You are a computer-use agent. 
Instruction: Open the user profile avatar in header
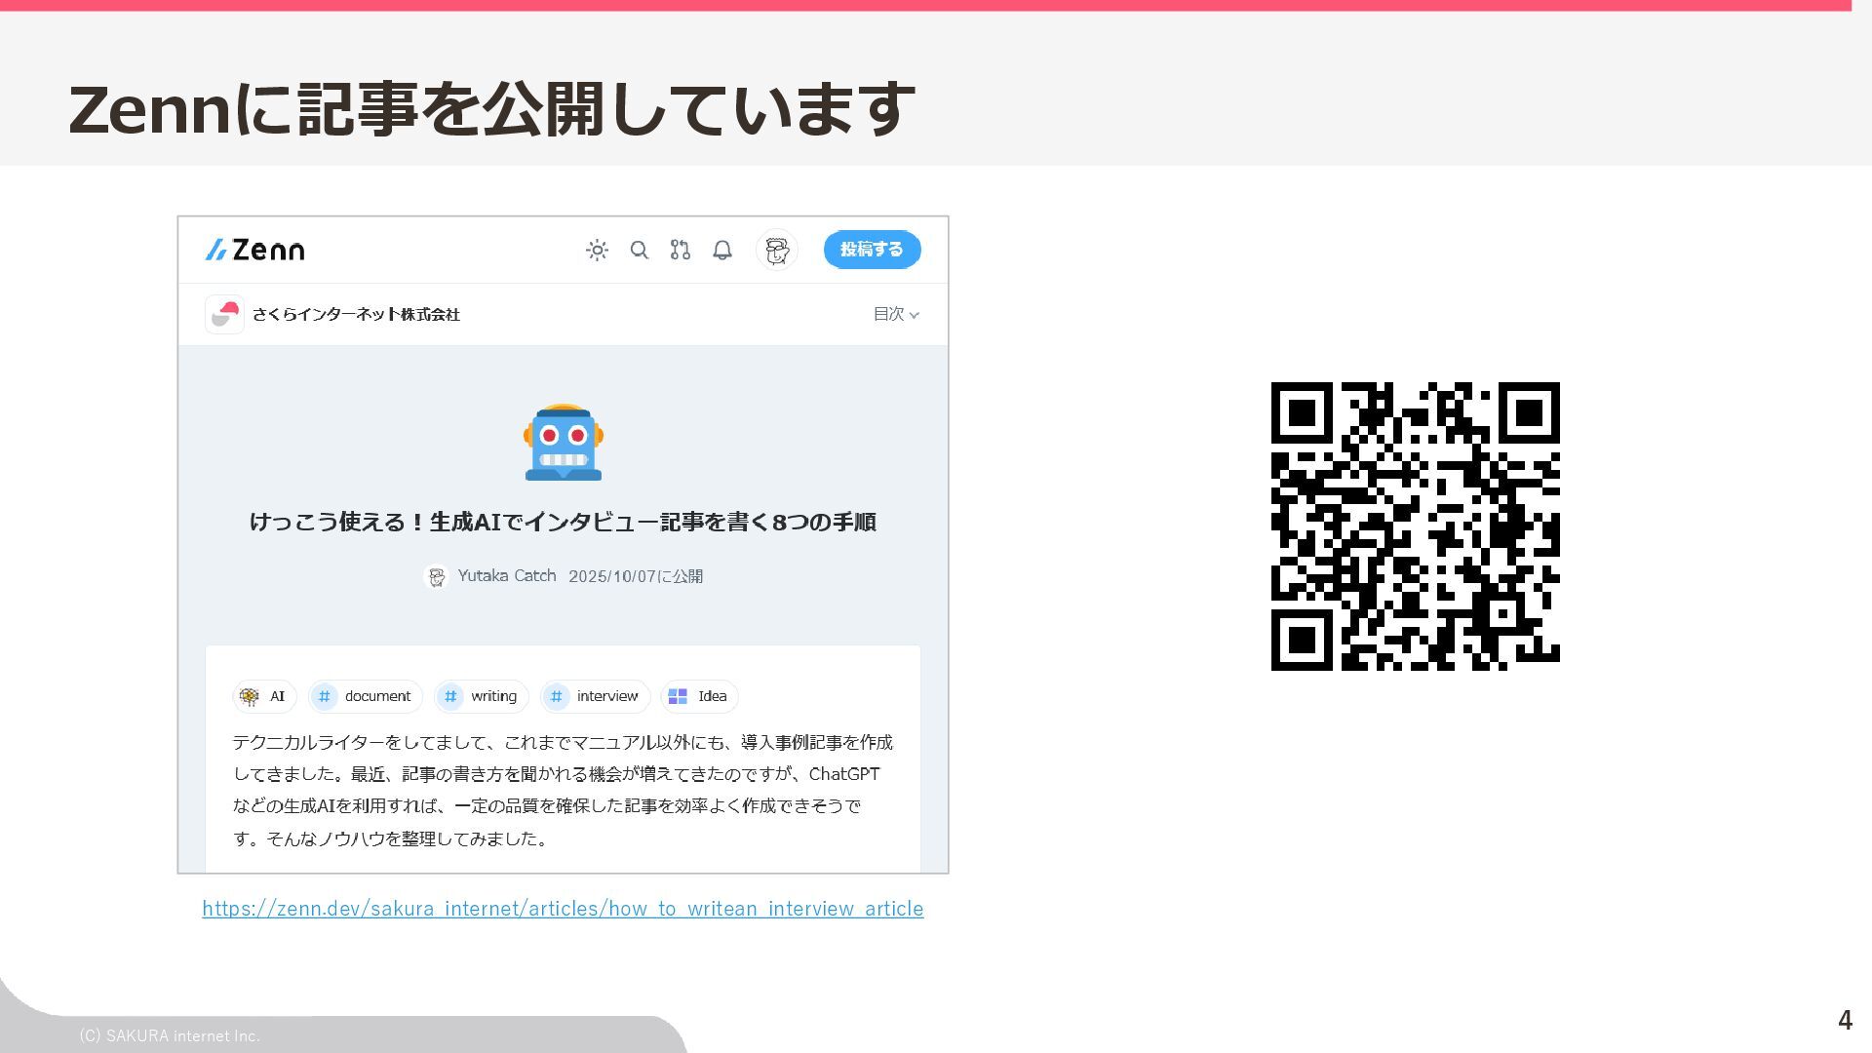(776, 251)
